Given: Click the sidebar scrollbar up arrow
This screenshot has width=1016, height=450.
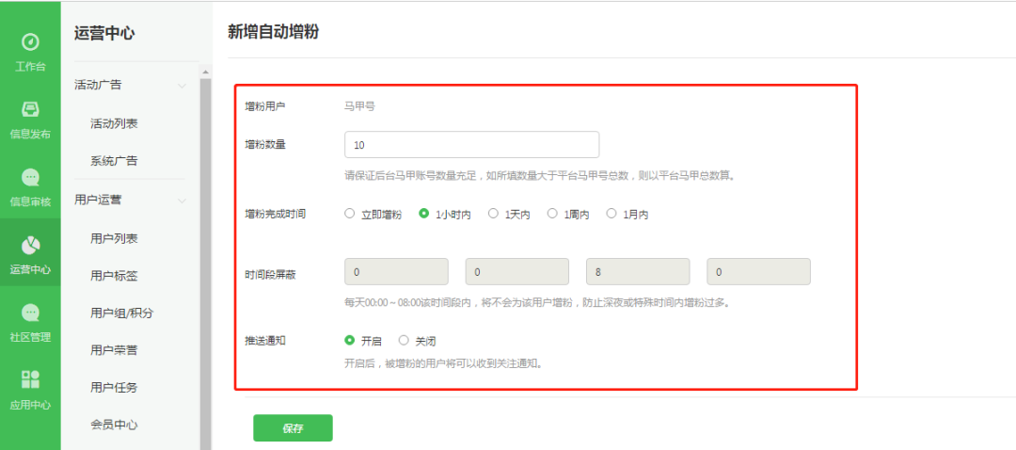Looking at the screenshot, I should coord(205,72).
